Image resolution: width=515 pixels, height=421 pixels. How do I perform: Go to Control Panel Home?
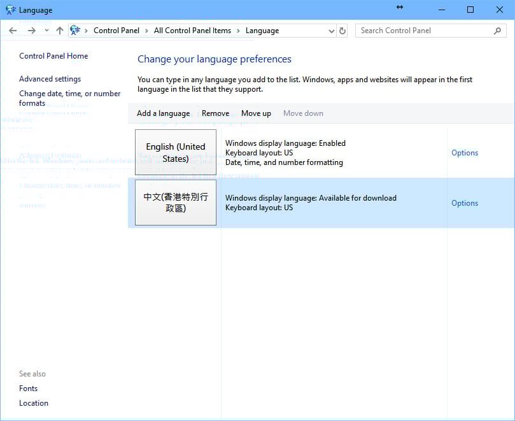point(53,56)
